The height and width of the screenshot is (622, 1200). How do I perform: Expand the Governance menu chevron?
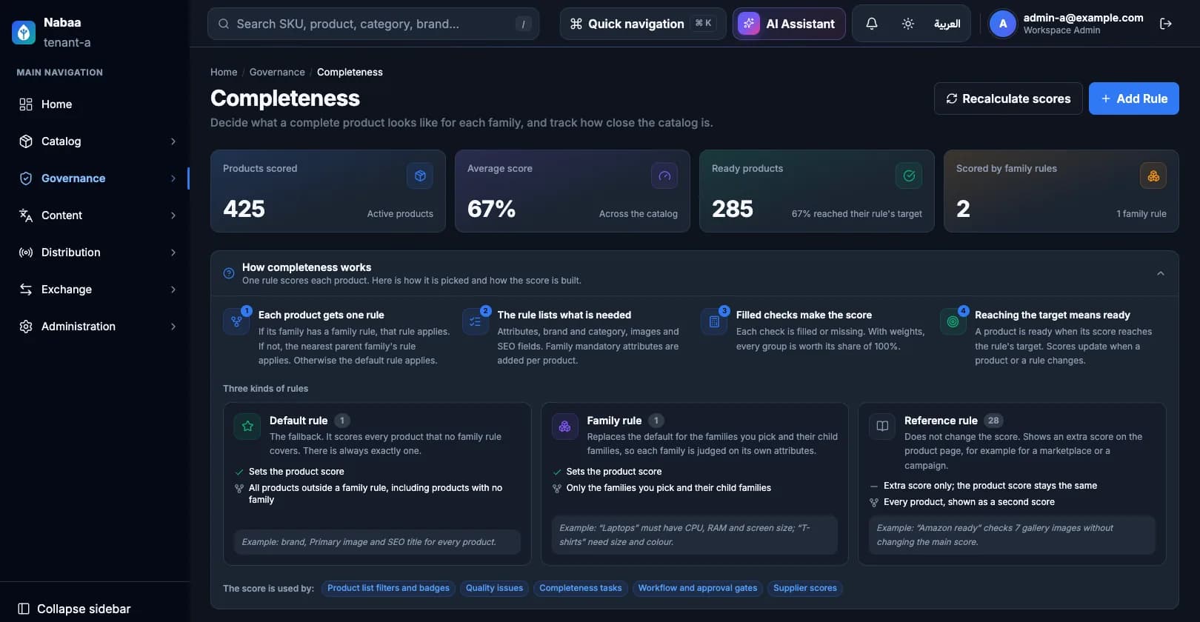coord(173,178)
